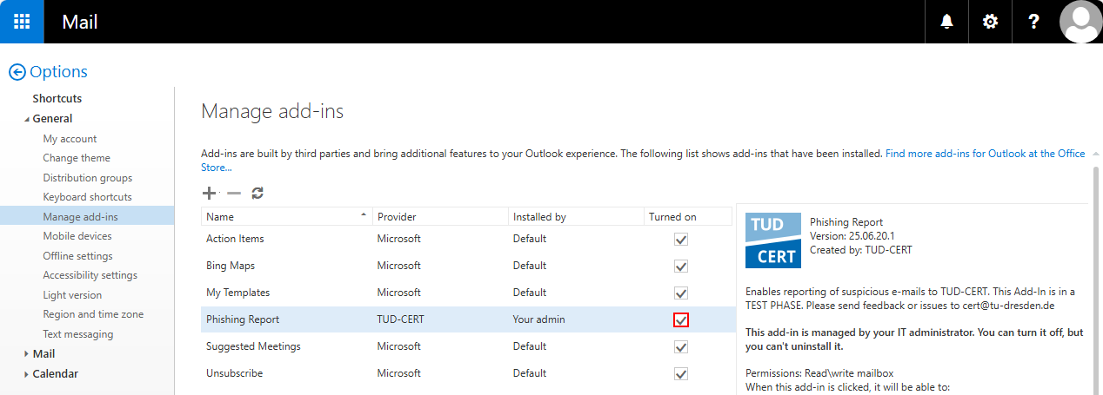The image size is (1103, 395).
Task: Click Permissions: Read\write mailbox text
Action: click(x=819, y=373)
